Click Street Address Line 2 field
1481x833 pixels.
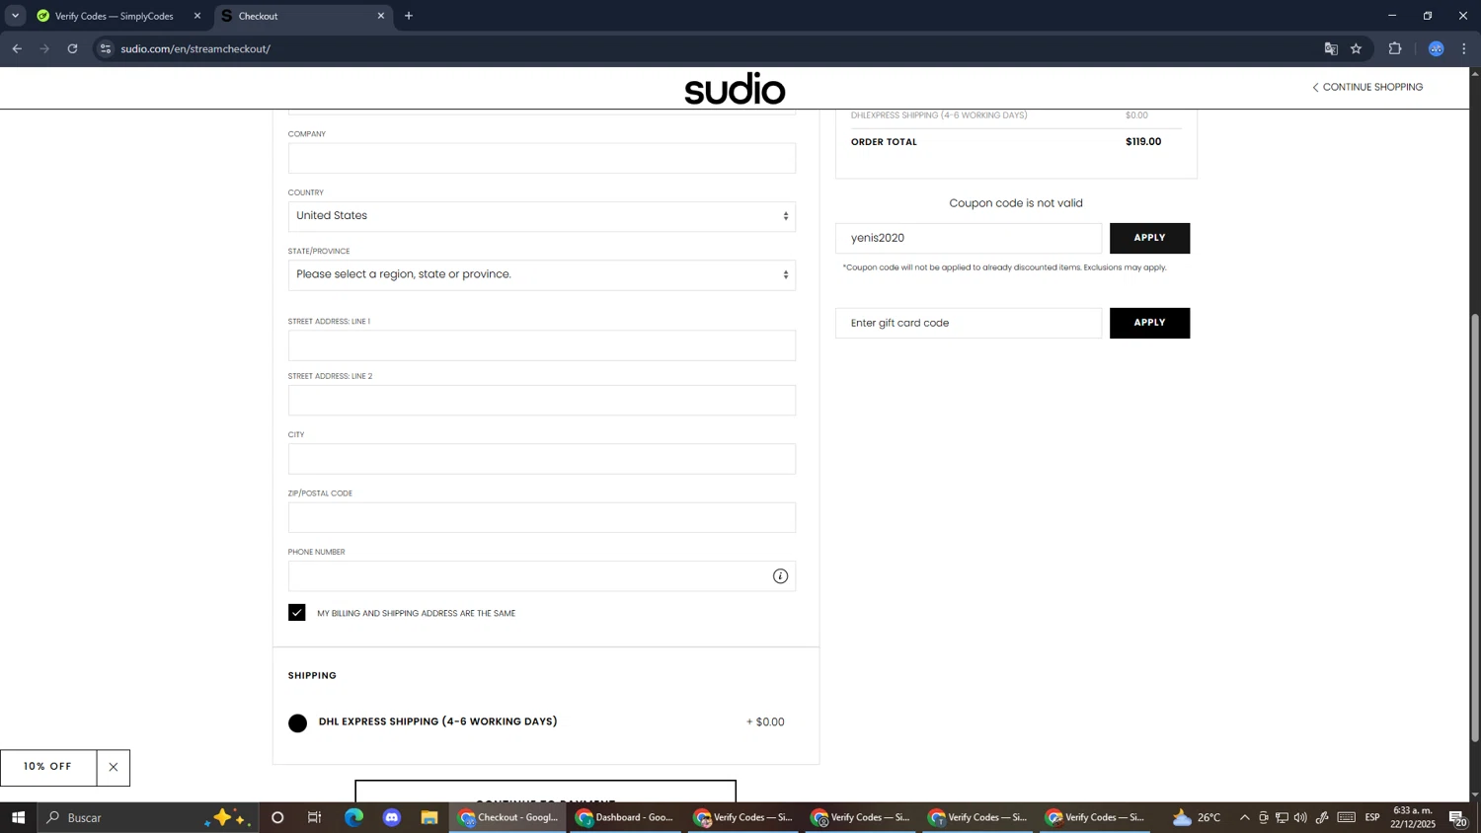(541, 400)
